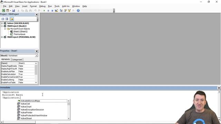The width and height of the screenshot is (221, 124).
Task: Open the View menu
Action: (x=17, y=6)
